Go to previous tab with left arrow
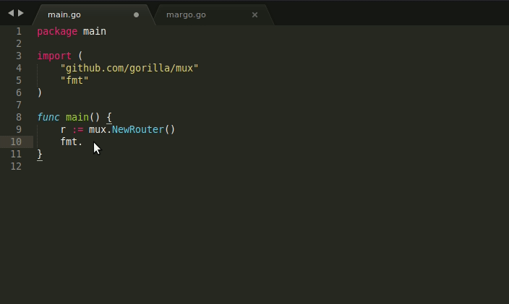The width and height of the screenshot is (509, 304). pos(11,13)
